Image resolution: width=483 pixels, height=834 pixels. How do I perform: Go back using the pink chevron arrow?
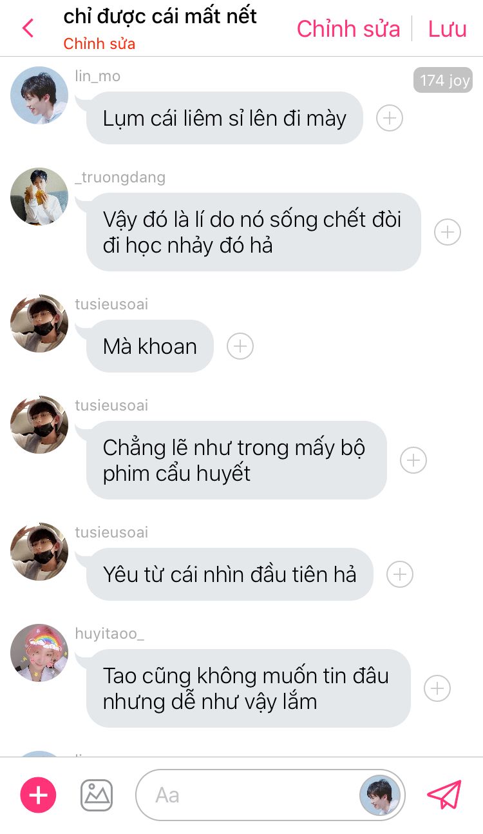28,28
